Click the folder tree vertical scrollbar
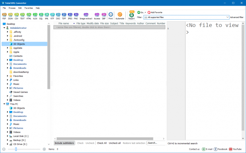Screen dimensions: 246x153 [x=49, y=57]
